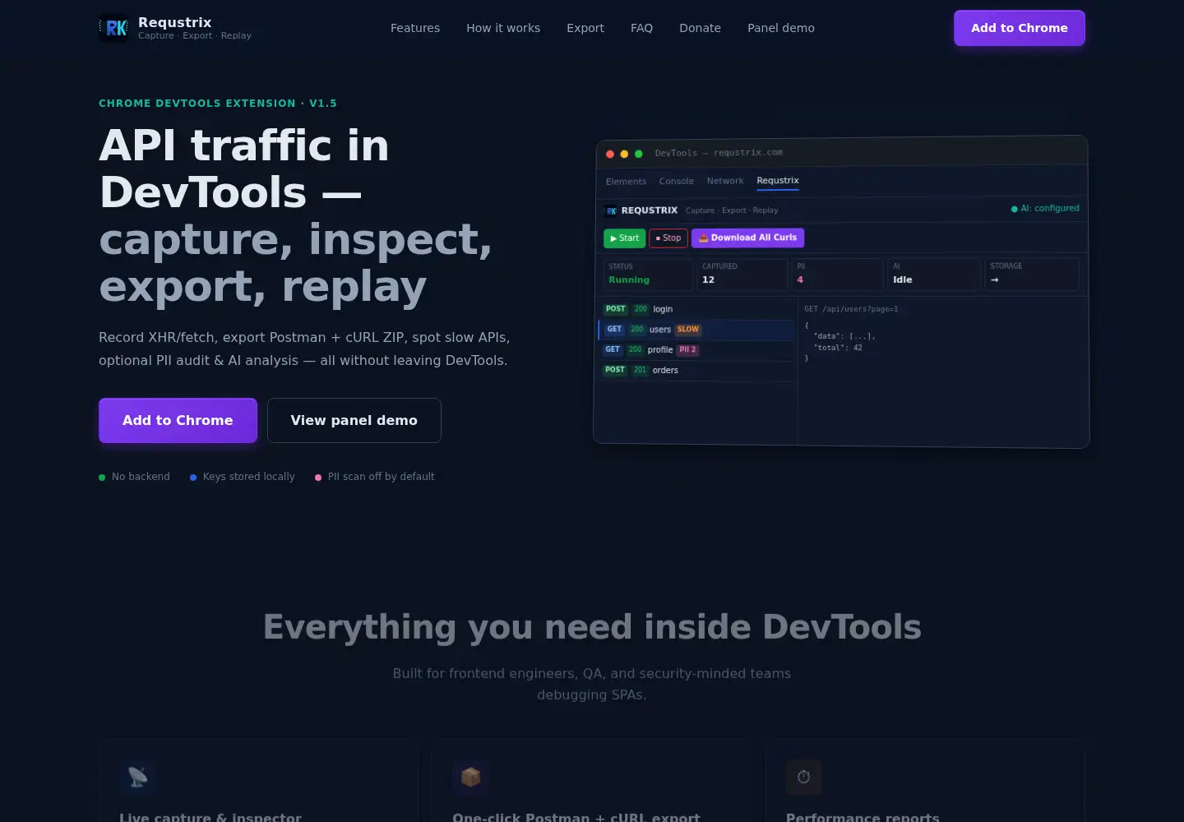Switch to Elements tab in DevTools mockup
Viewport: 1184px width, 822px height.
click(x=626, y=182)
